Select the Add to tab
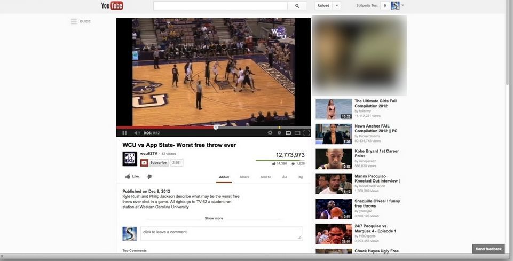 click(265, 177)
